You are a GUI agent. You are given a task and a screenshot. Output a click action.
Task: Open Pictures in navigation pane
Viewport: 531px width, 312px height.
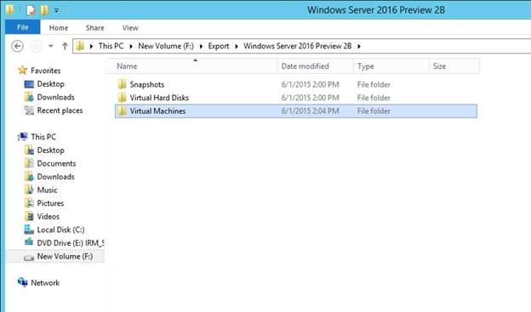click(x=50, y=203)
